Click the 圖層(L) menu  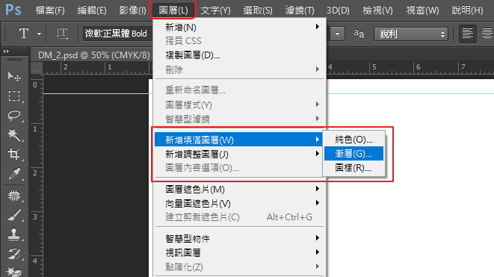coord(173,10)
